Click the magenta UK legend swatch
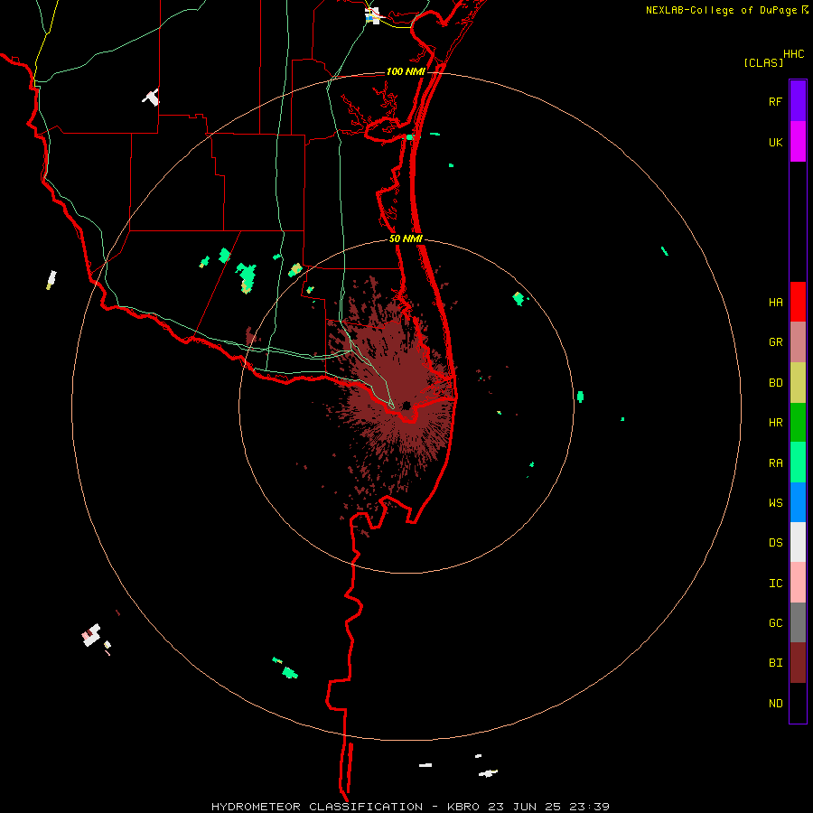The image size is (813, 813). [798, 142]
